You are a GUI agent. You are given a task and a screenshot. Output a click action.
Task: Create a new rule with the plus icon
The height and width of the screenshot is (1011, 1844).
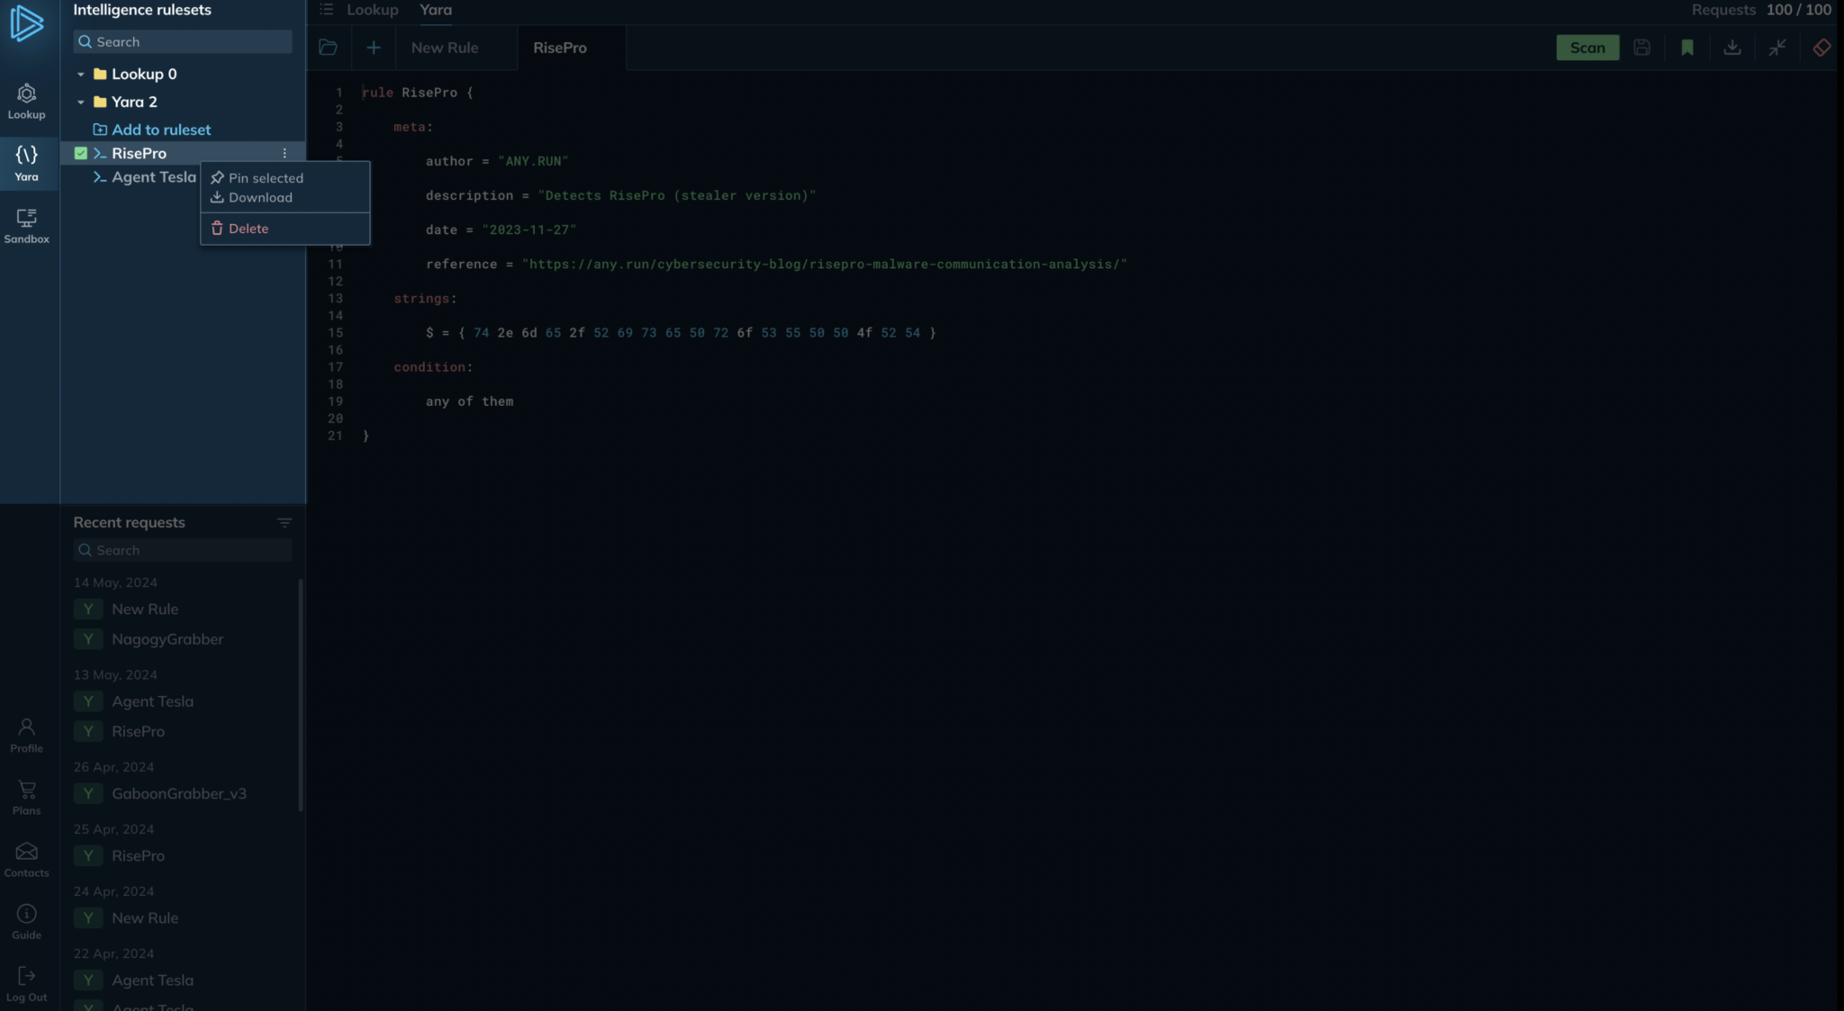click(373, 47)
